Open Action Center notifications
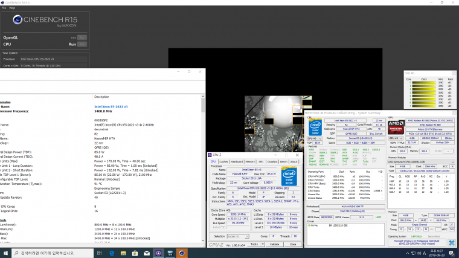Screen dimensions: 459x258 click(452, 253)
